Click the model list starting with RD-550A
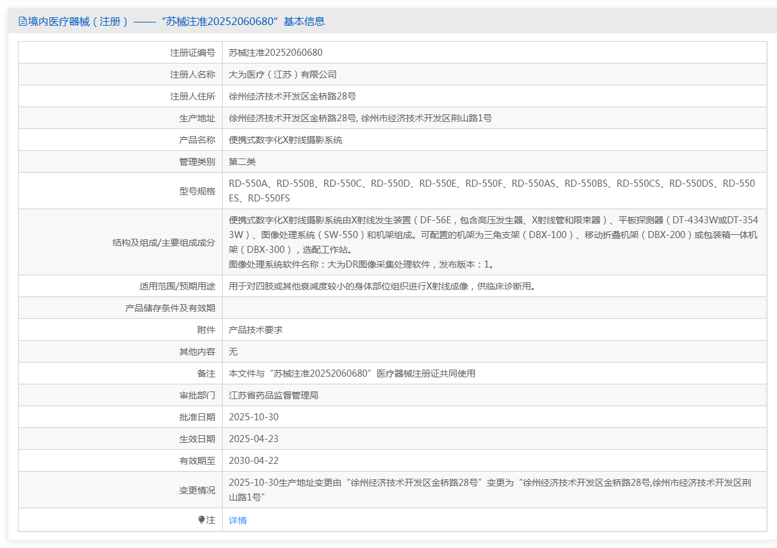 tap(491, 191)
